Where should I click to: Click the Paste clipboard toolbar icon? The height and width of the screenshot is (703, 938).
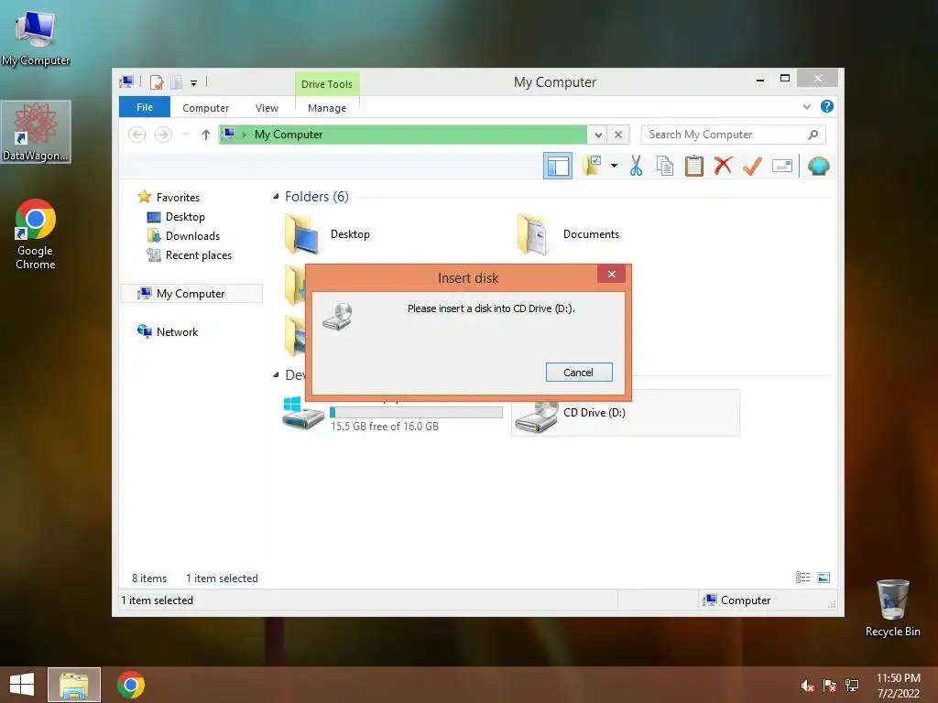pyautogui.click(x=694, y=166)
